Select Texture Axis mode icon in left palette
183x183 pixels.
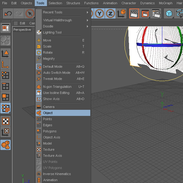5,132
